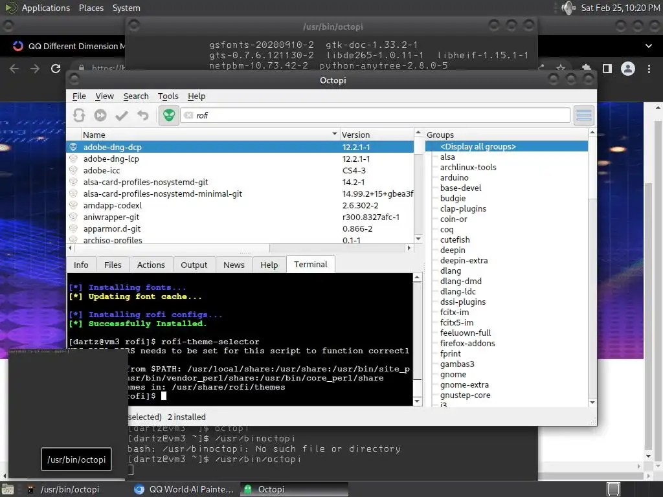Screen dimensions: 663x497
Task: Click the system upgrade toolbar icon
Action: pos(100,115)
